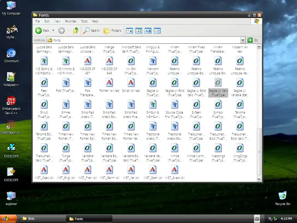Select the Segoe UI Variable font
297x223 pixels.
point(240,87)
